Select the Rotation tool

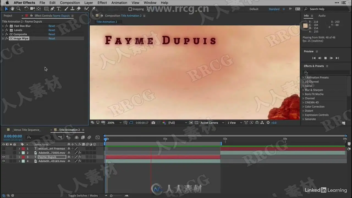click(26, 9)
